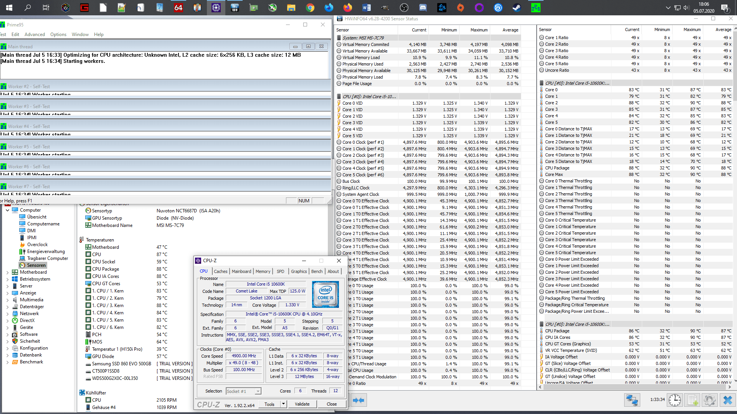Click volume speaker icon in system tray

pos(686,8)
